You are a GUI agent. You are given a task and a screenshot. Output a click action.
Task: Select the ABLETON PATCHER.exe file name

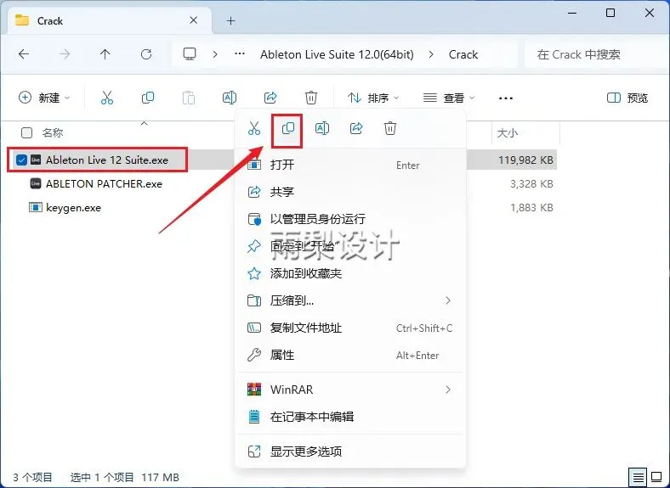click(x=104, y=184)
